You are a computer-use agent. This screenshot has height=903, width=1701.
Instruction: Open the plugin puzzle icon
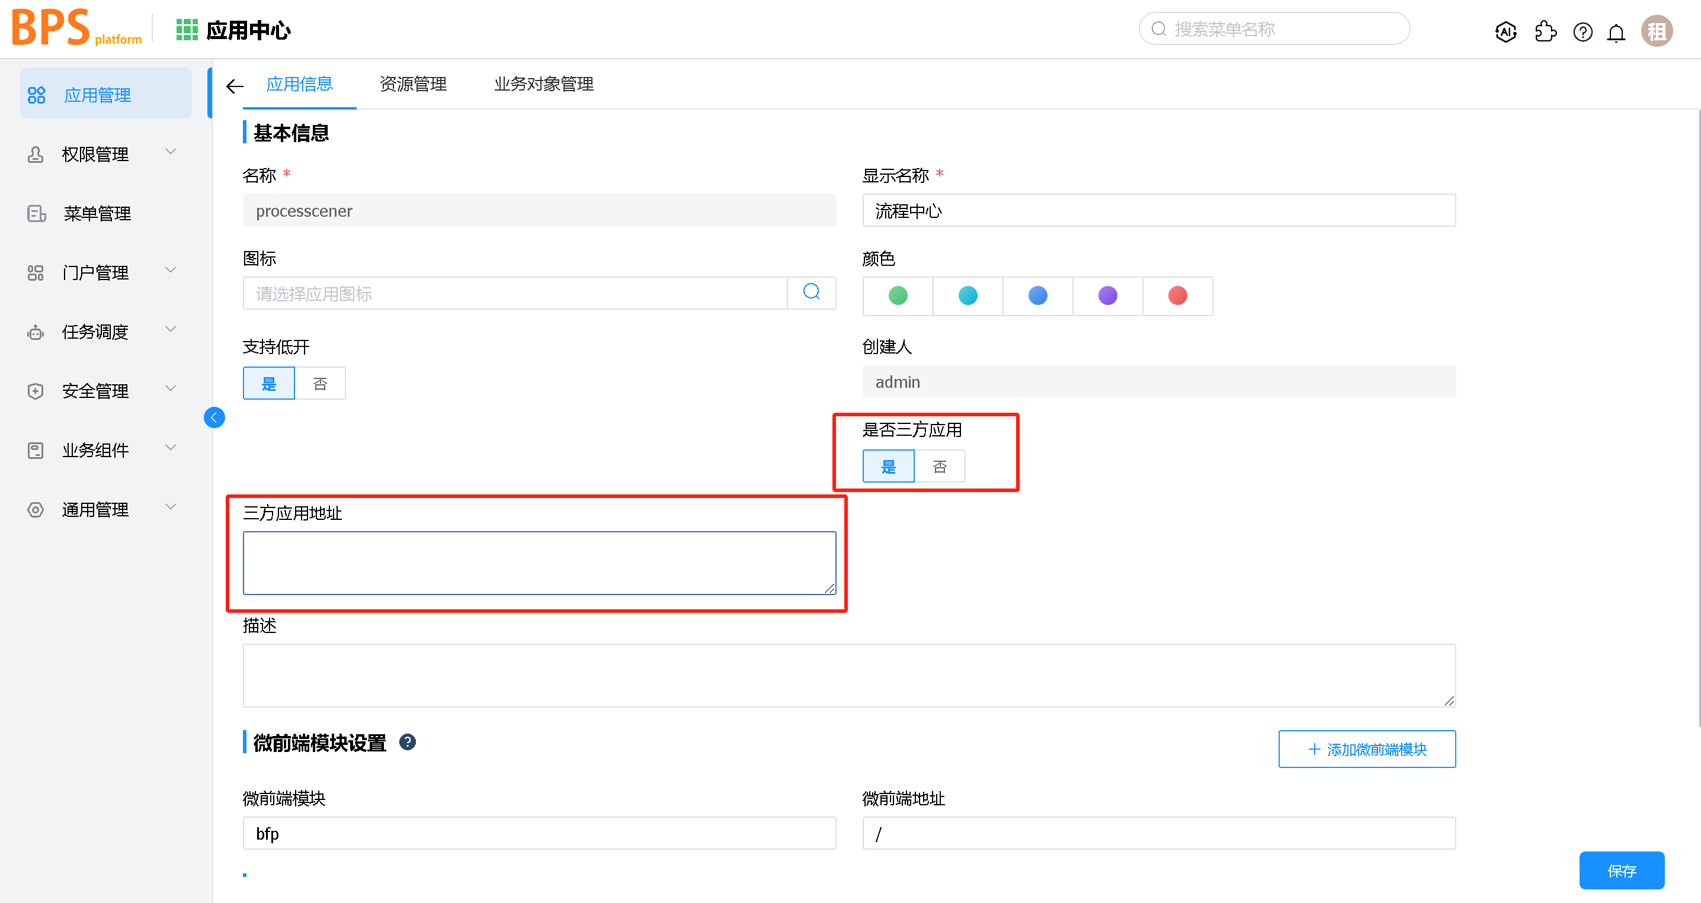[x=1545, y=31]
